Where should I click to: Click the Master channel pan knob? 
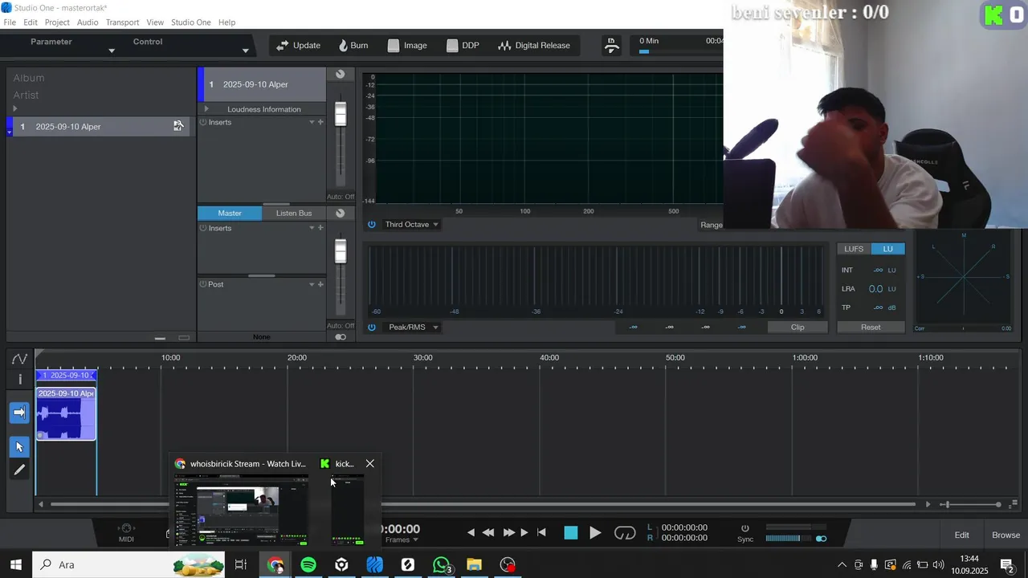[x=340, y=213]
